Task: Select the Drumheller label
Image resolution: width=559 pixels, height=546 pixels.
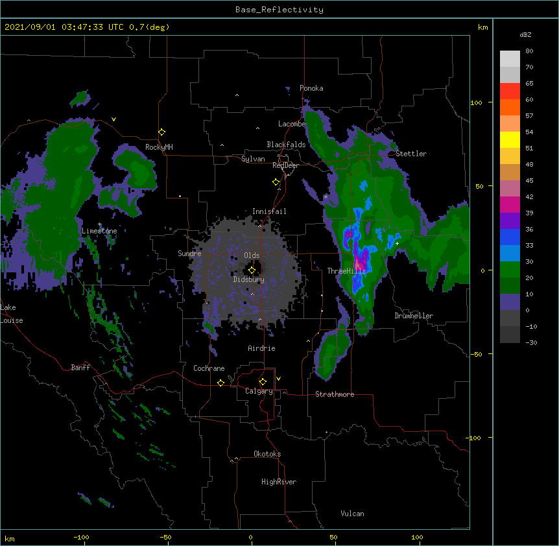Action: click(414, 316)
